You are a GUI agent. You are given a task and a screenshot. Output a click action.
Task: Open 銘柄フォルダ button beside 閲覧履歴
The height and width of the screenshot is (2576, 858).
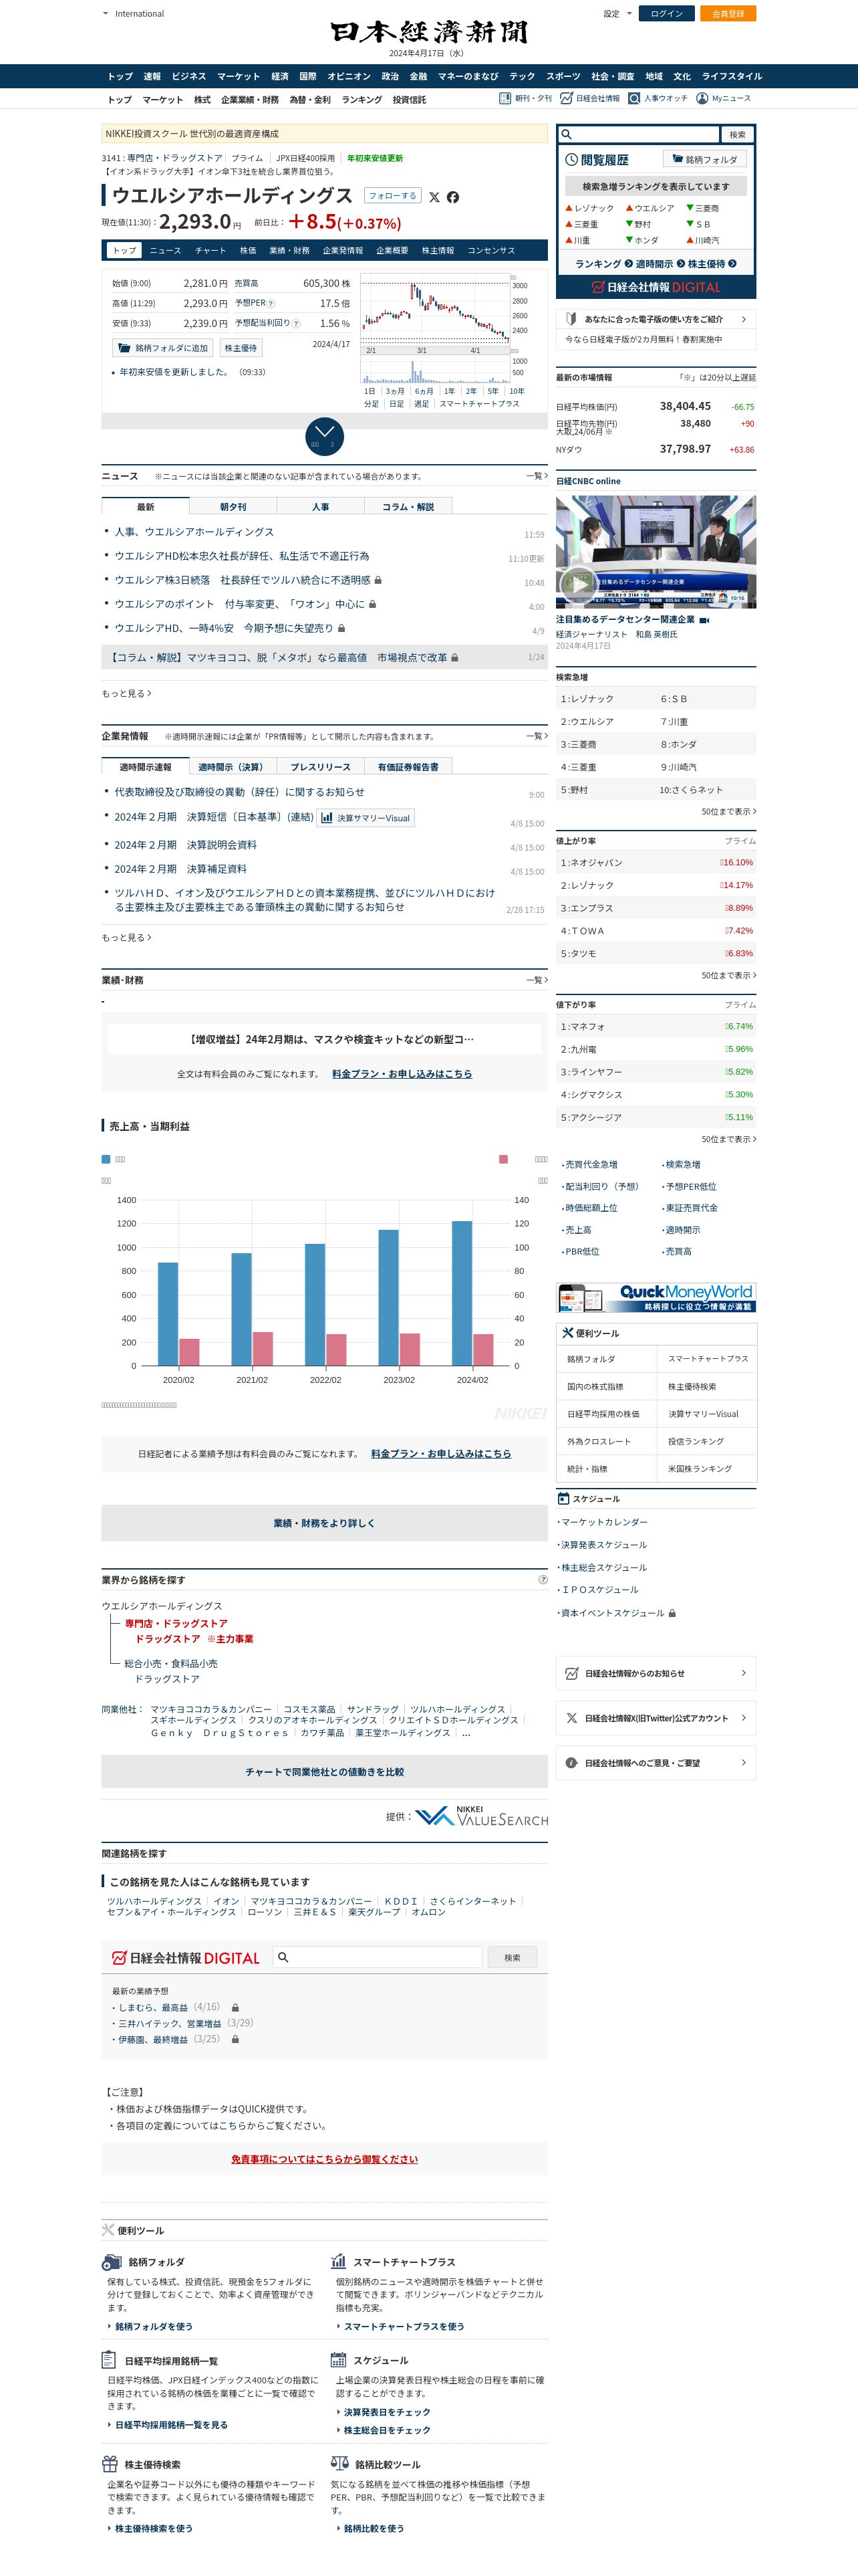[x=705, y=159]
